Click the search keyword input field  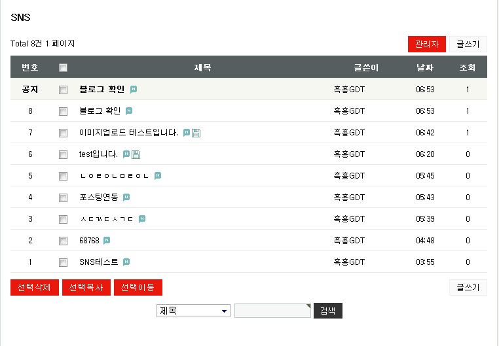(x=272, y=311)
